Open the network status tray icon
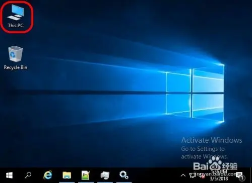The height and width of the screenshot is (183, 252). (193, 175)
